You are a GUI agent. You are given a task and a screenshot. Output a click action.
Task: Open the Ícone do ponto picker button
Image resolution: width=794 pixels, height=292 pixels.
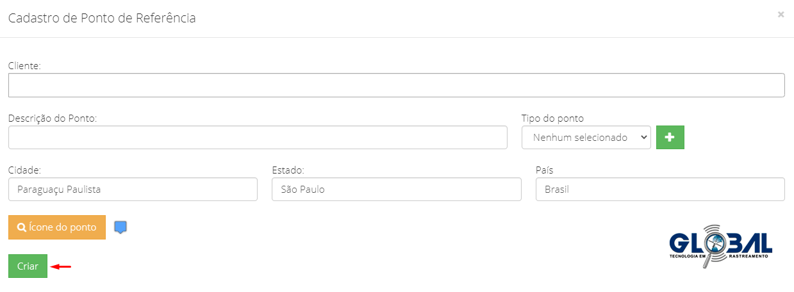coord(57,227)
